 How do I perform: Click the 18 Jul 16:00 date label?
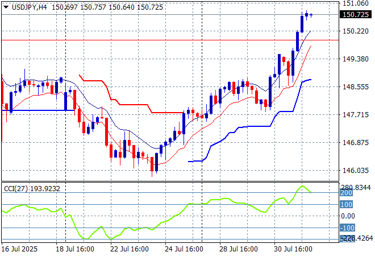(74, 249)
